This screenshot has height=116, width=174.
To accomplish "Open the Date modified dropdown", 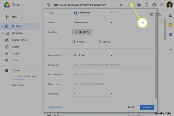I will click(93, 55).
